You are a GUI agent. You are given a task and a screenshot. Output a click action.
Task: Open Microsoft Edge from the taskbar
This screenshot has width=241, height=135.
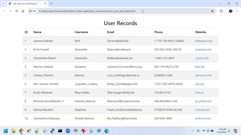tap(107, 131)
